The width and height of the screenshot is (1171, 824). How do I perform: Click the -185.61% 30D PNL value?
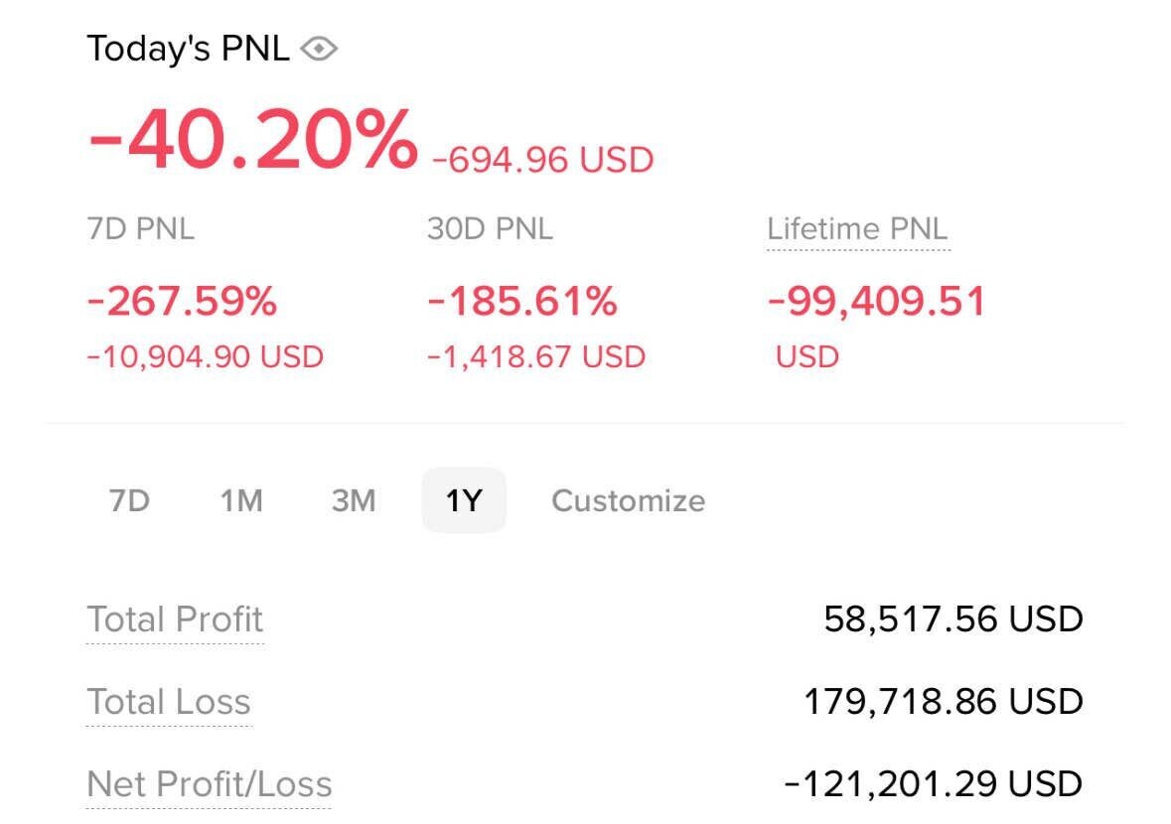522,301
